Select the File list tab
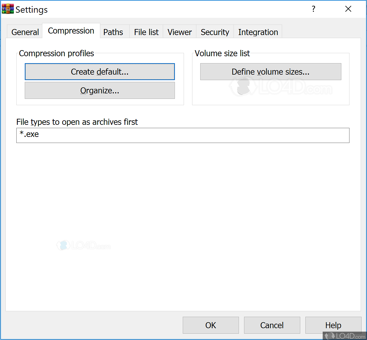This screenshot has height=340, width=367. click(x=146, y=31)
